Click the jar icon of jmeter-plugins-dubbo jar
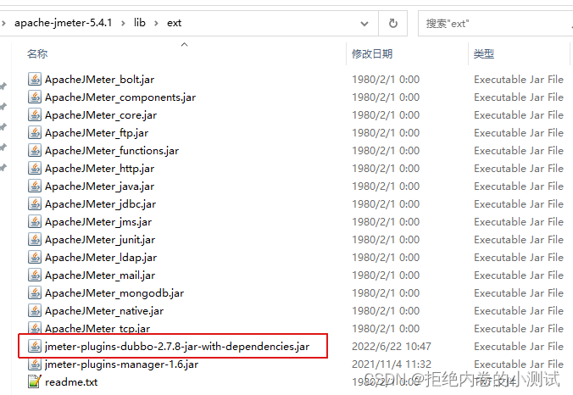 pyautogui.click(x=35, y=346)
